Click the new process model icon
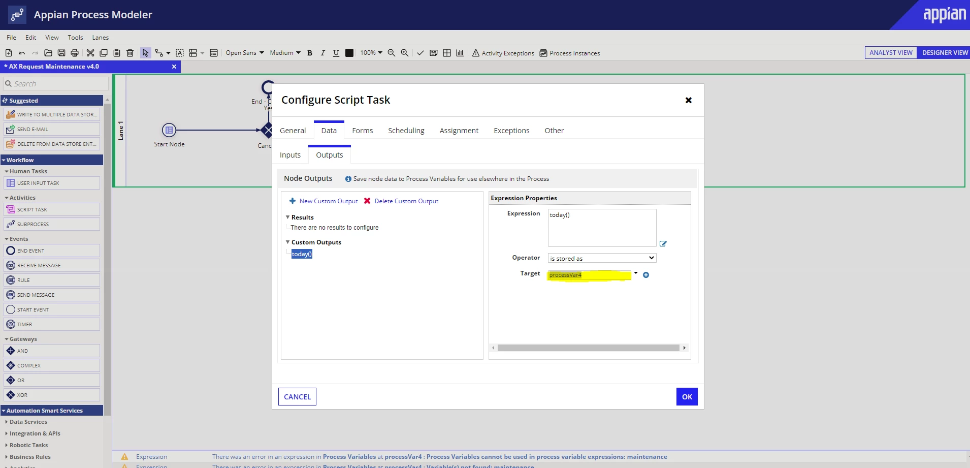The height and width of the screenshot is (468, 970). pos(9,53)
